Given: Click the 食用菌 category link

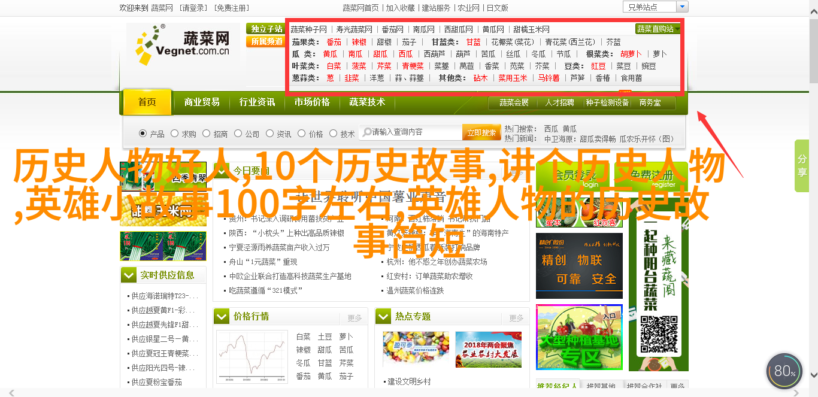Looking at the screenshot, I should [631, 78].
